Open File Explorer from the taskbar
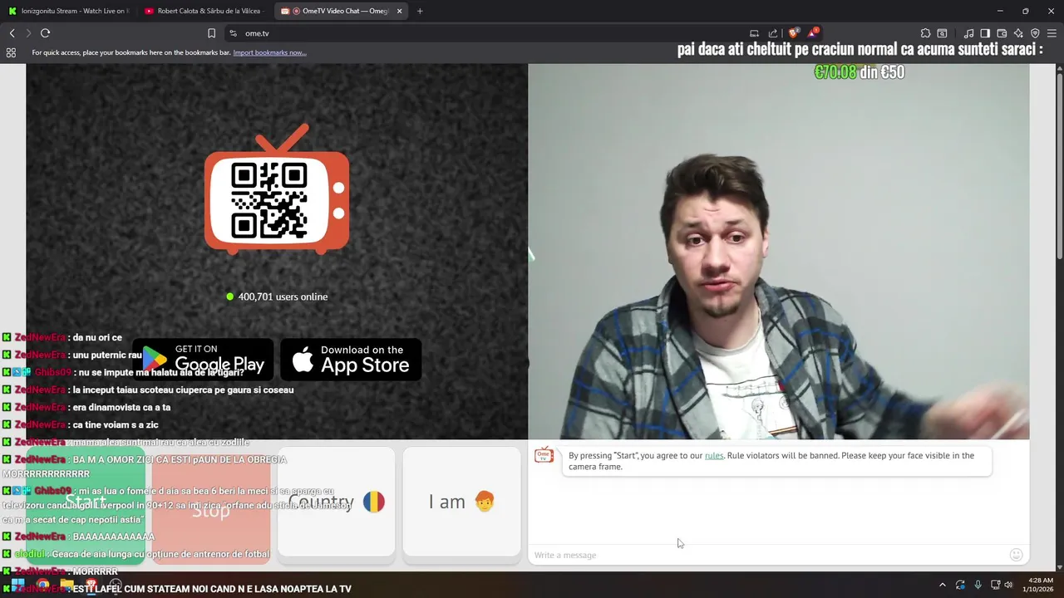Screen dimensions: 1064x598 (x=66, y=585)
